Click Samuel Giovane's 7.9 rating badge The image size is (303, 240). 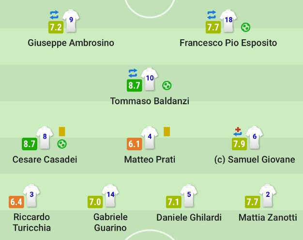(x=239, y=144)
